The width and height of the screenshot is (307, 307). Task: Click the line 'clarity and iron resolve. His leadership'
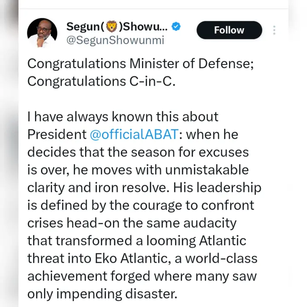tap(144, 188)
